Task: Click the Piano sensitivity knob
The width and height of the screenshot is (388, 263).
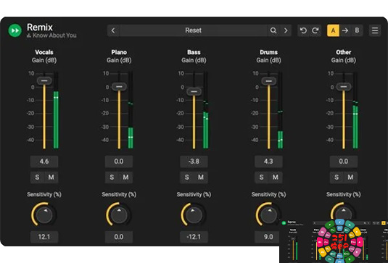Action: click(x=119, y=214)
